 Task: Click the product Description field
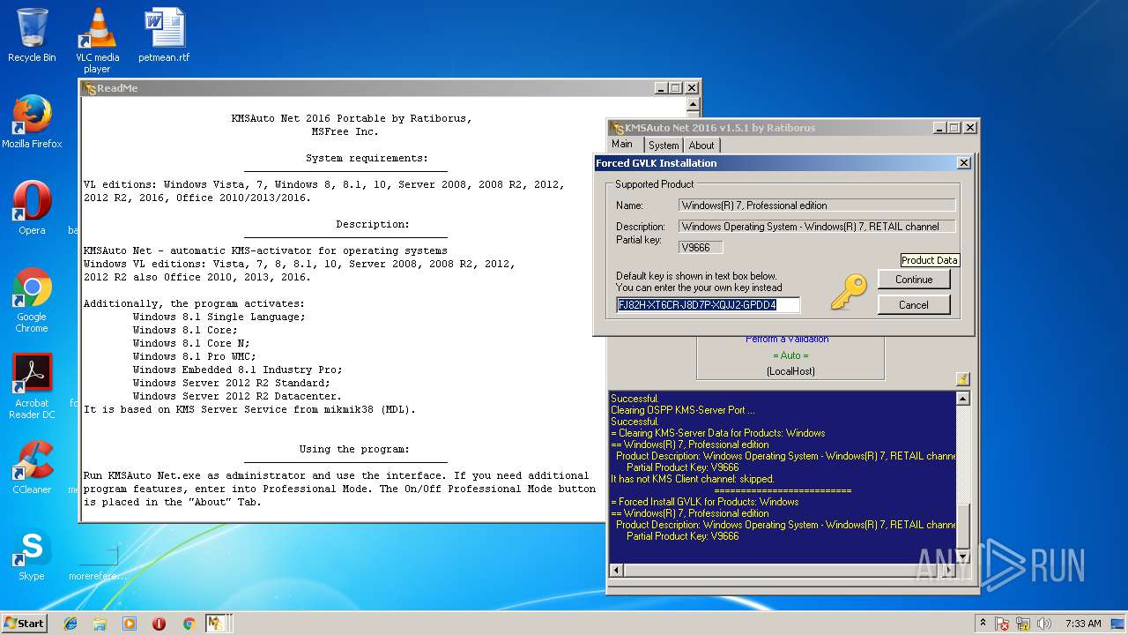817,227
